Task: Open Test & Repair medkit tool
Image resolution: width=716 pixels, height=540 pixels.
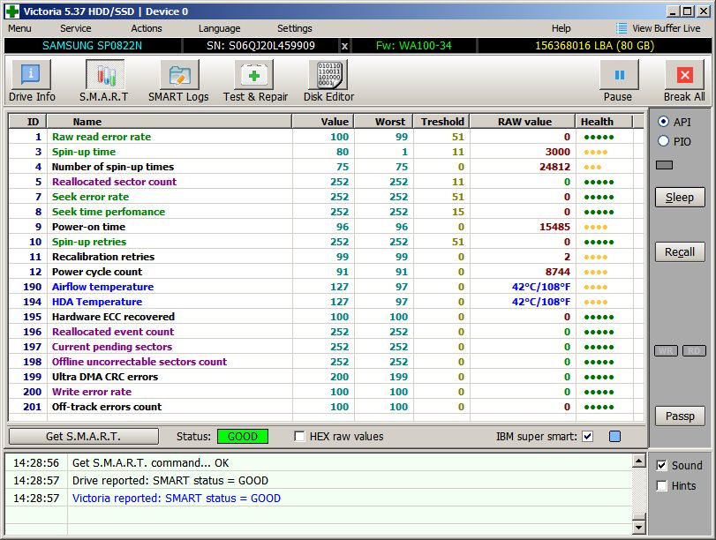Action: 253,75
